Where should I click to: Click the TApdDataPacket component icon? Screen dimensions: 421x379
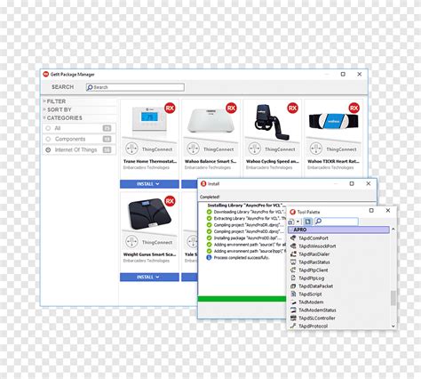tap(293, 286)
